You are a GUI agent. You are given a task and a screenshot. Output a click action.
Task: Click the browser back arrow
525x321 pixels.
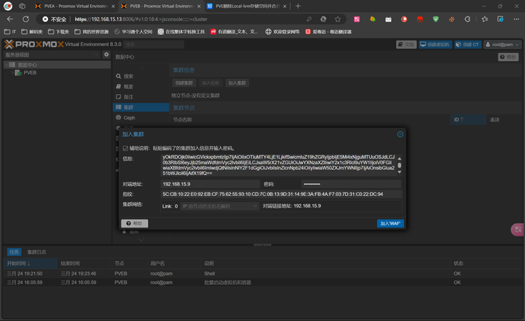point(10,19)
